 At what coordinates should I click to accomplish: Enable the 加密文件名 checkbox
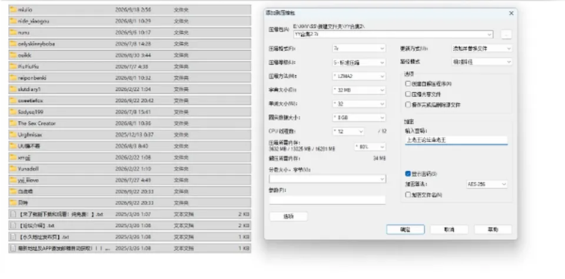pos(408,195)
